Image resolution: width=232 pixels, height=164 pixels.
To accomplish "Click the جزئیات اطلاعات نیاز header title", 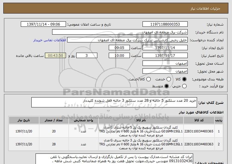I will pyautogui.click(x=205, y=8).
